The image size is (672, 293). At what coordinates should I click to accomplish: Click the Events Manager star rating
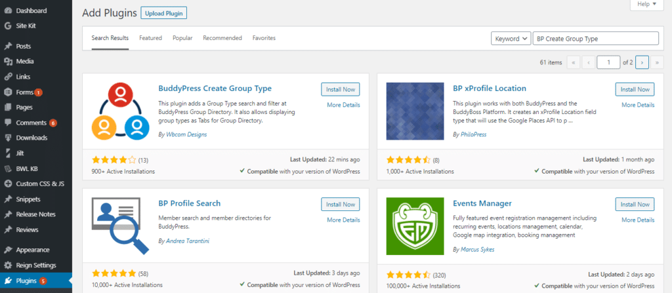point(408,275)
